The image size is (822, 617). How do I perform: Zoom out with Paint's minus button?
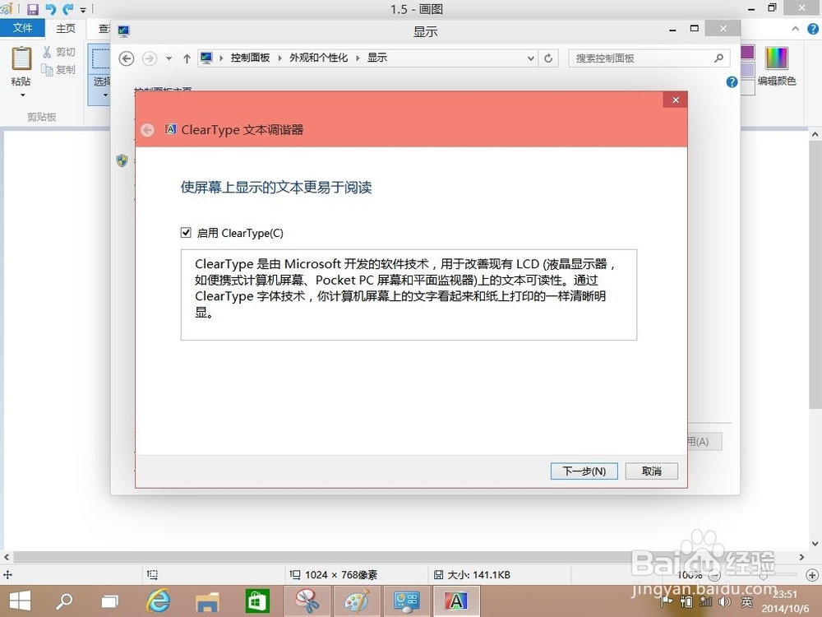pos(714,575)
